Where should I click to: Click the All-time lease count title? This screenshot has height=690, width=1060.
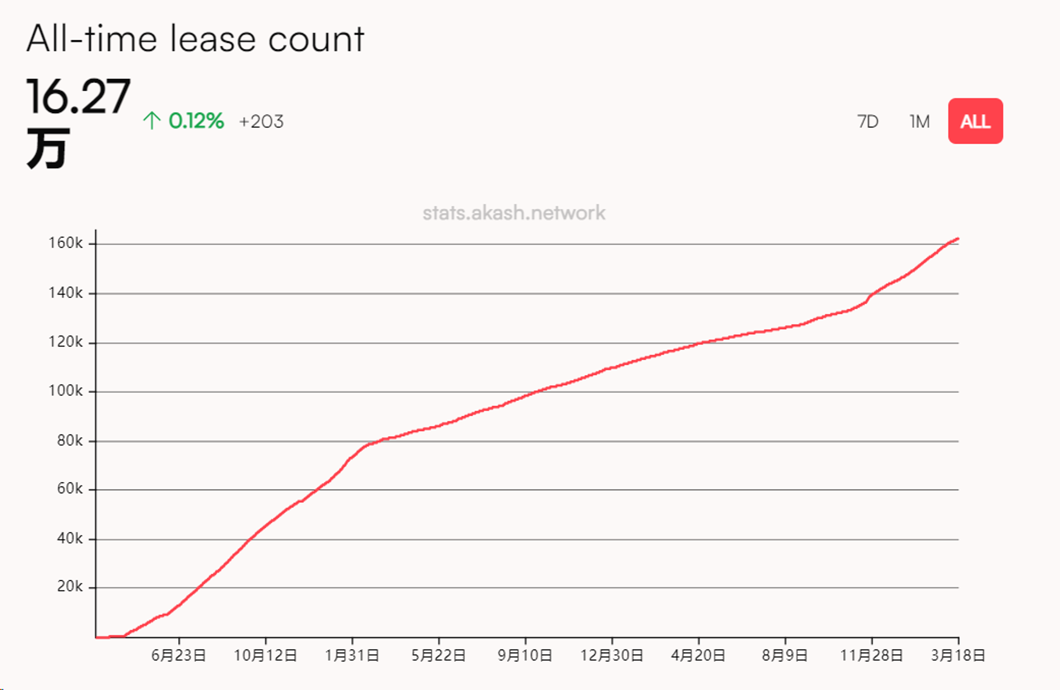[x=195, y=39]
